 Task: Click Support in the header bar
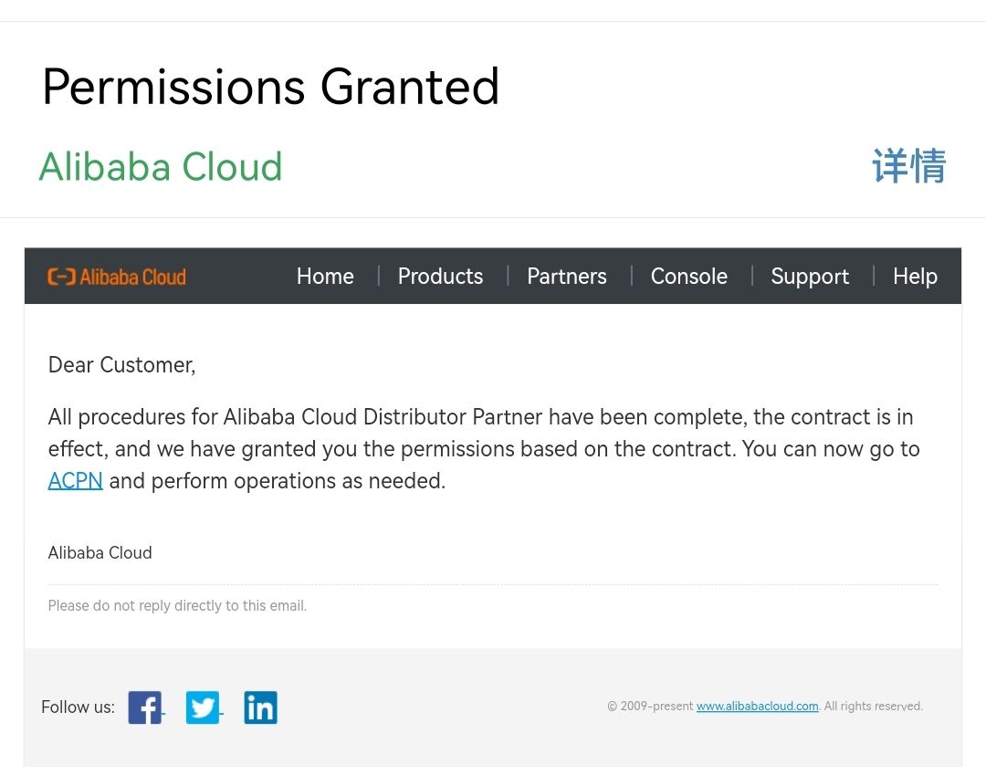tap(809, 277)
